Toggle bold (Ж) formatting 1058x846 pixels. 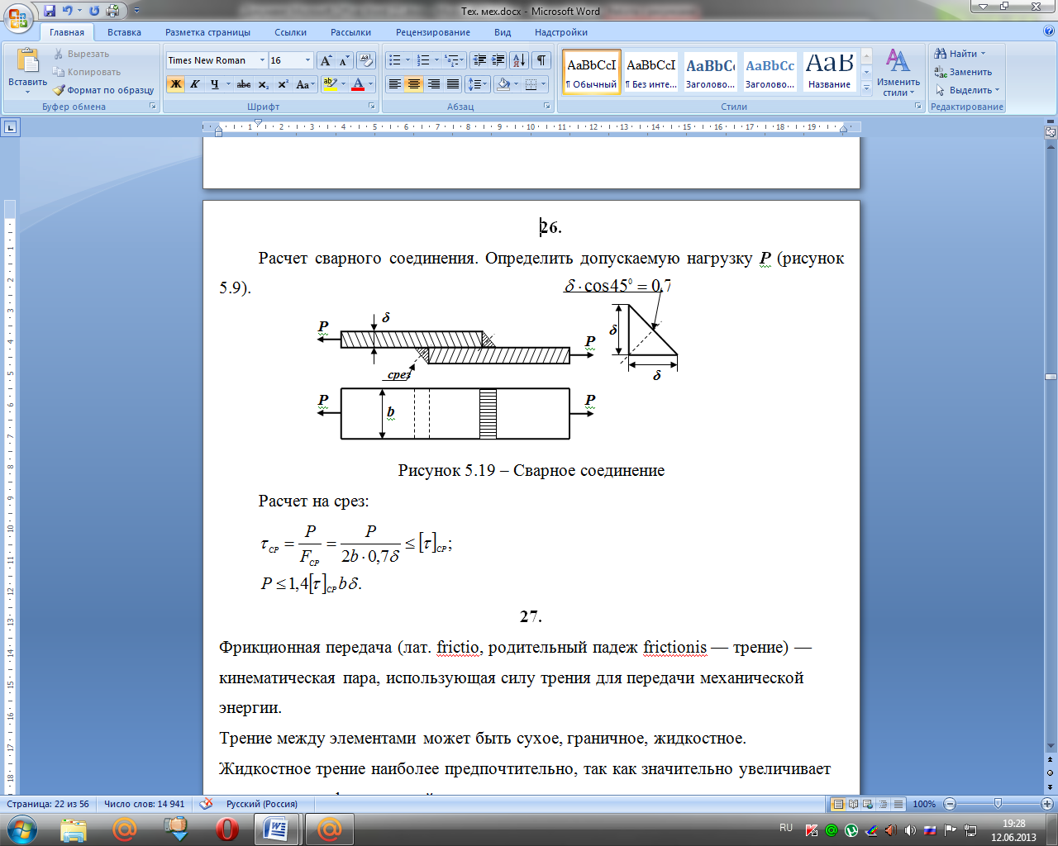[x=175, y=84]
